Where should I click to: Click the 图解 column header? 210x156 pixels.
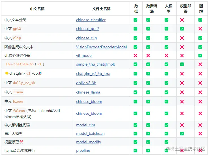pos(201,8)
